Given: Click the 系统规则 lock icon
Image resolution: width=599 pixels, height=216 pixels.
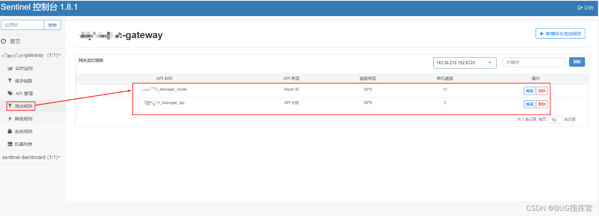Looking at the screenshot, I should pos(10,131).
